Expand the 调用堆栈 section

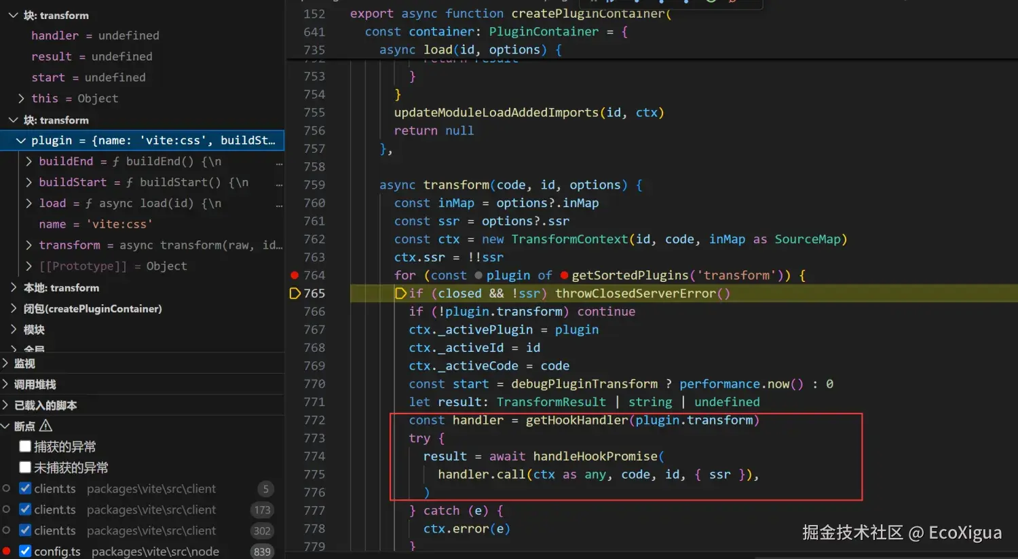5,384
